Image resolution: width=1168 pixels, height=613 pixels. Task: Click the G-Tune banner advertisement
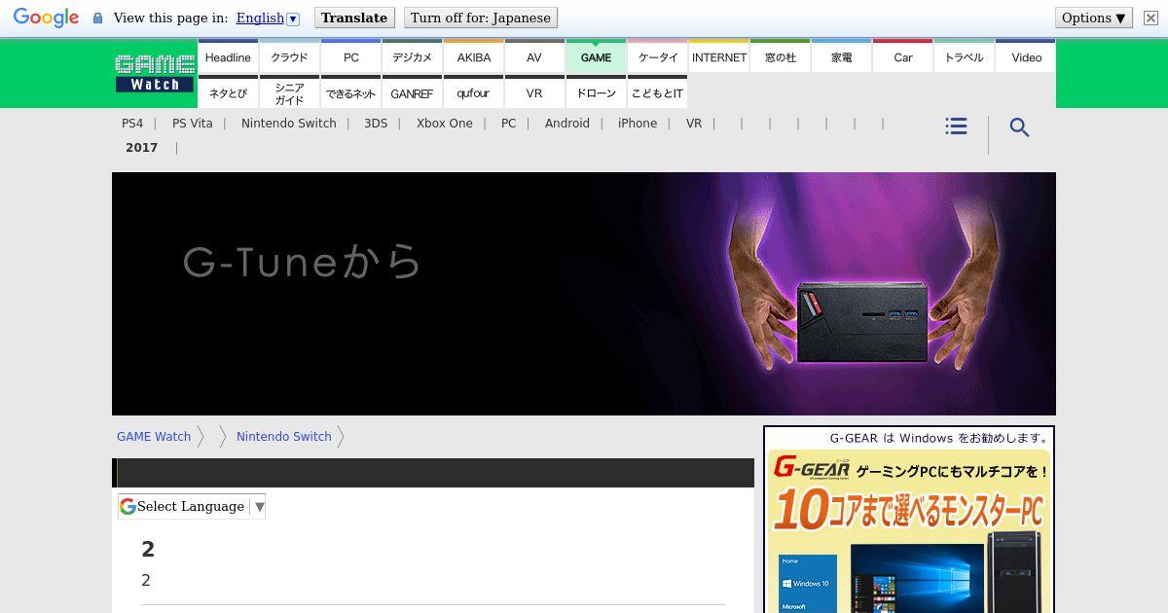point(584,294)
